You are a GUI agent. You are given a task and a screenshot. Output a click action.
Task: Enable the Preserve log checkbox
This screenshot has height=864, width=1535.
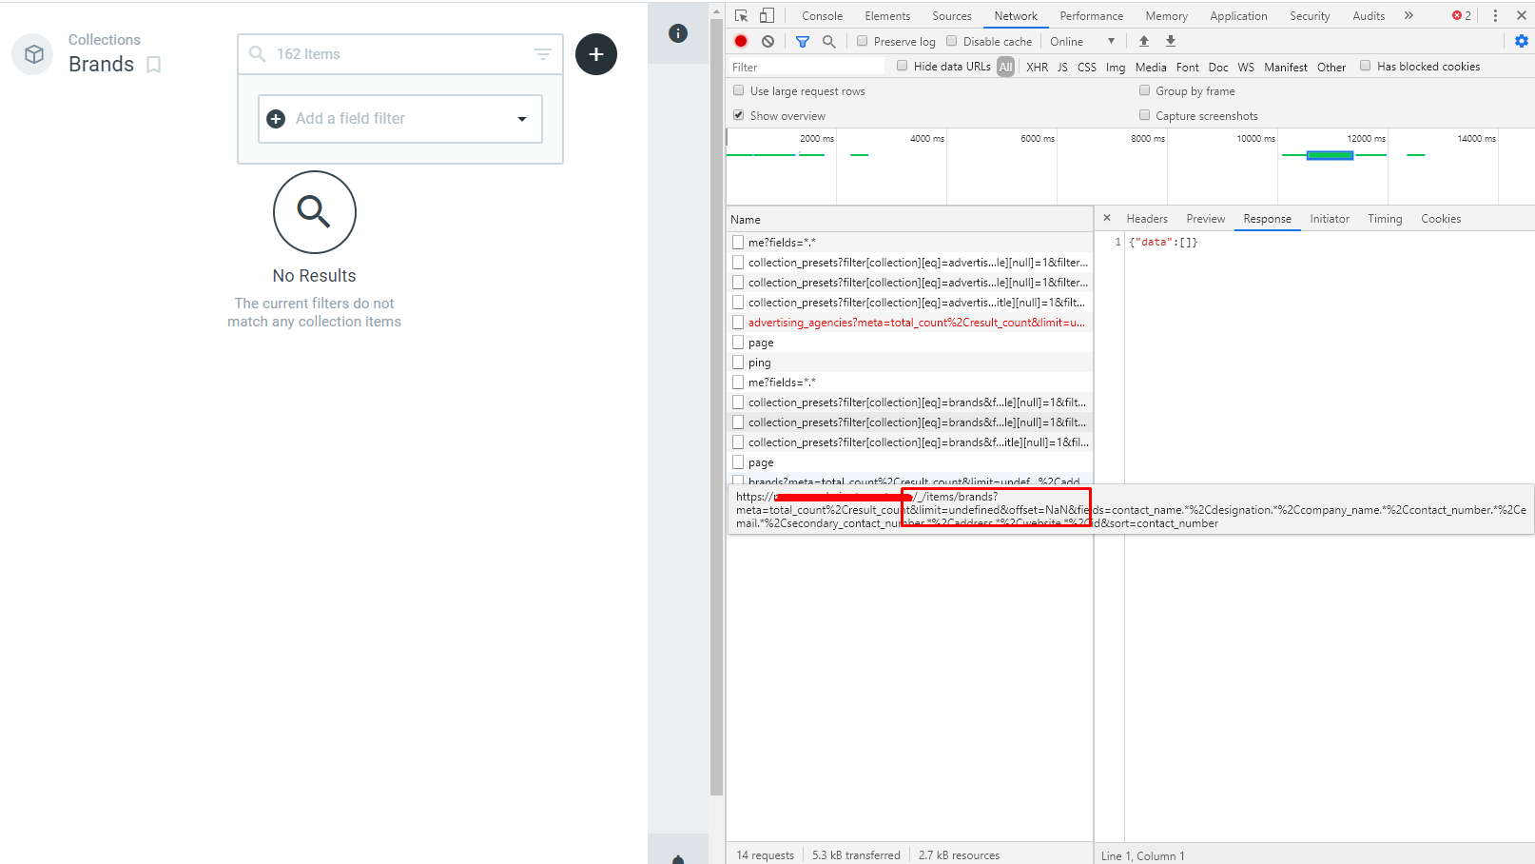point(862,41)
